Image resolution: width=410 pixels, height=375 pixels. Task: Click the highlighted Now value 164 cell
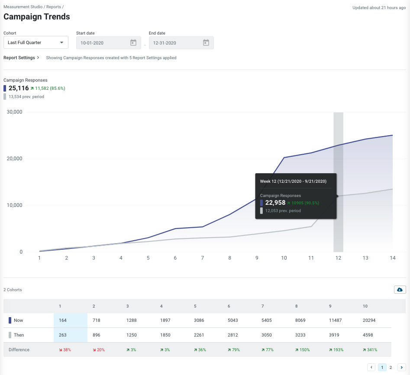[71, 320]
